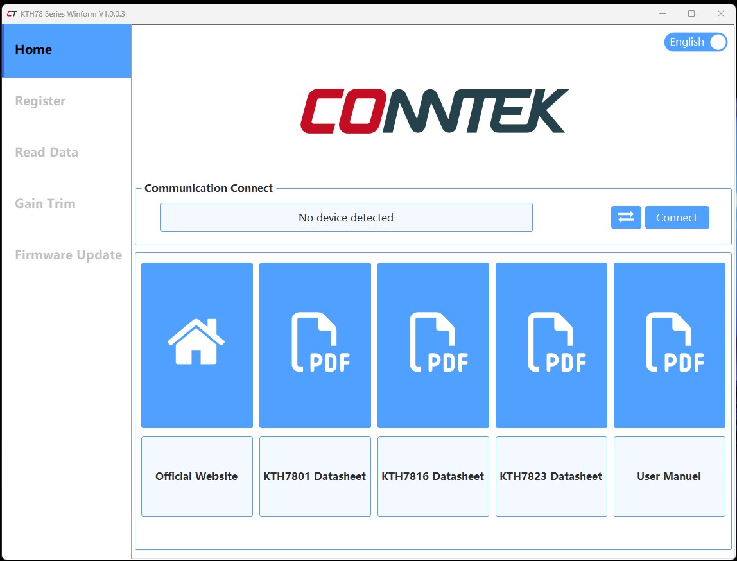Open the PDF icon above KTH7816 Datasheet
This screenshot has height=561, width=737.
[433, 345]
